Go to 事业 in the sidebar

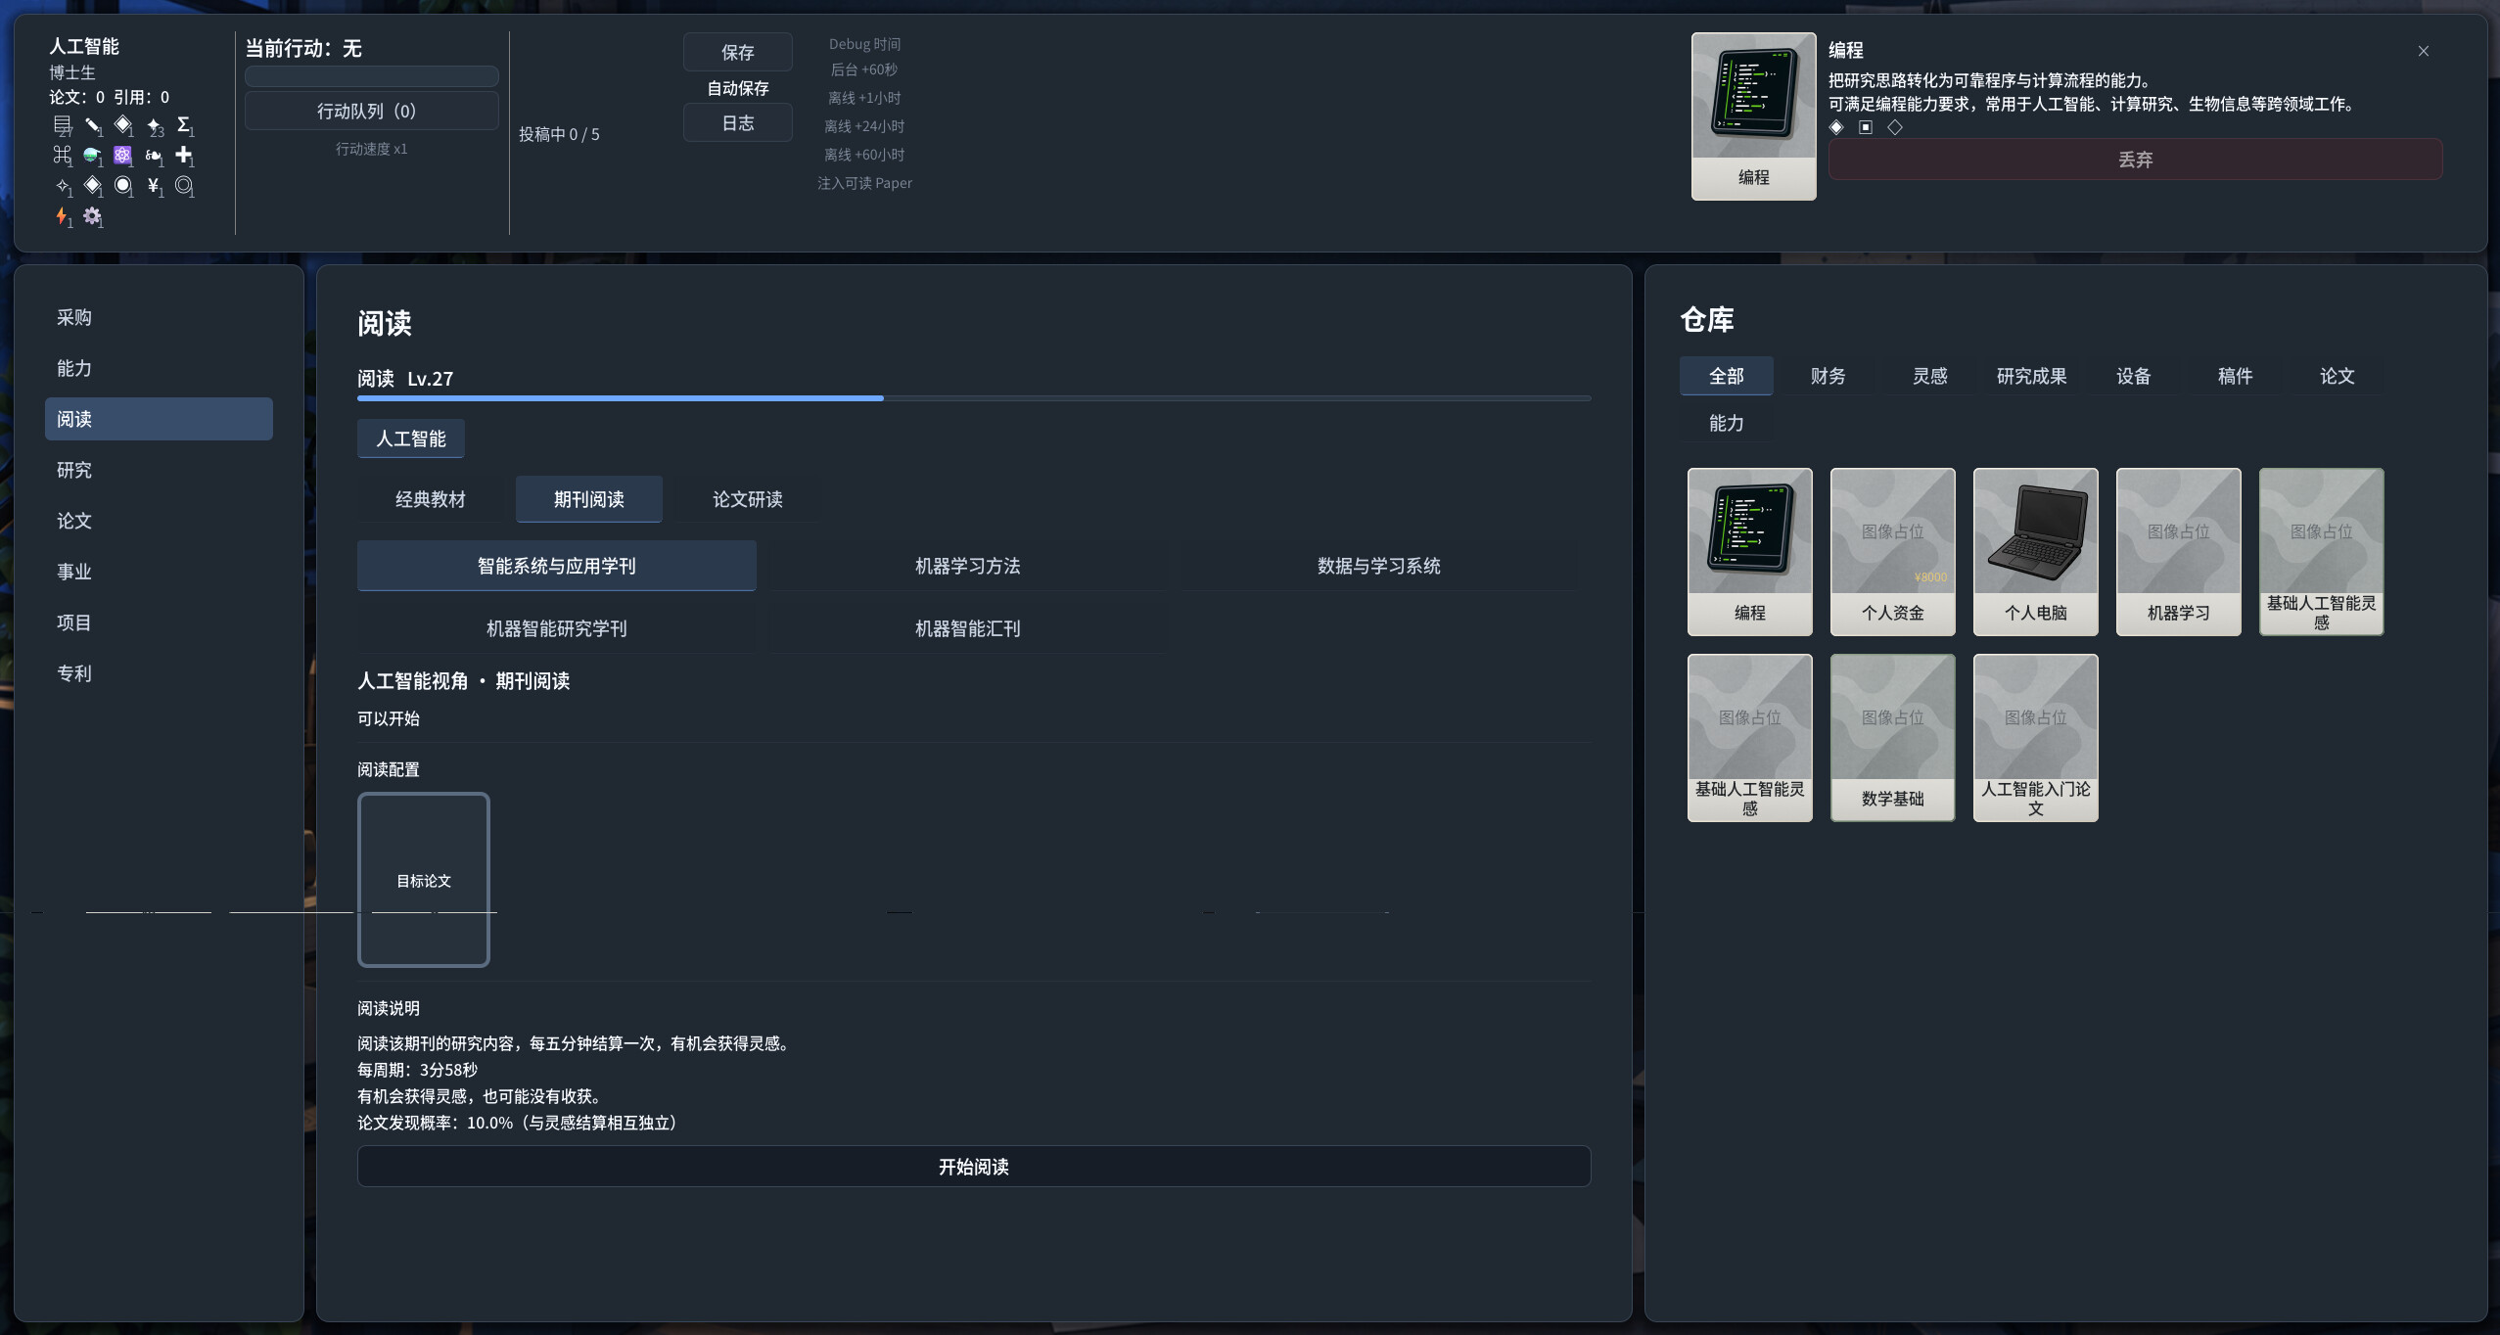159,572
